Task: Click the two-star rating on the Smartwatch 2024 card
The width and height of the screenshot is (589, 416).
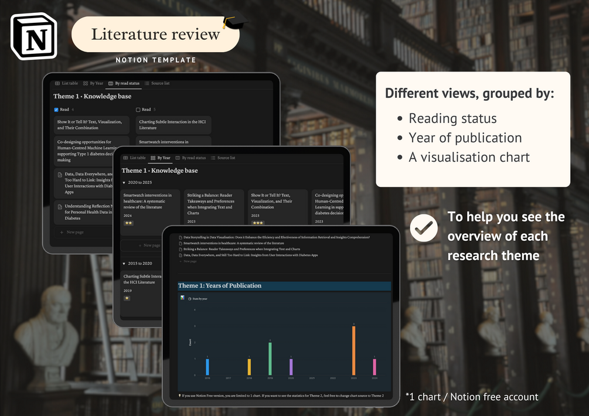Action: [x=128, y=223]
